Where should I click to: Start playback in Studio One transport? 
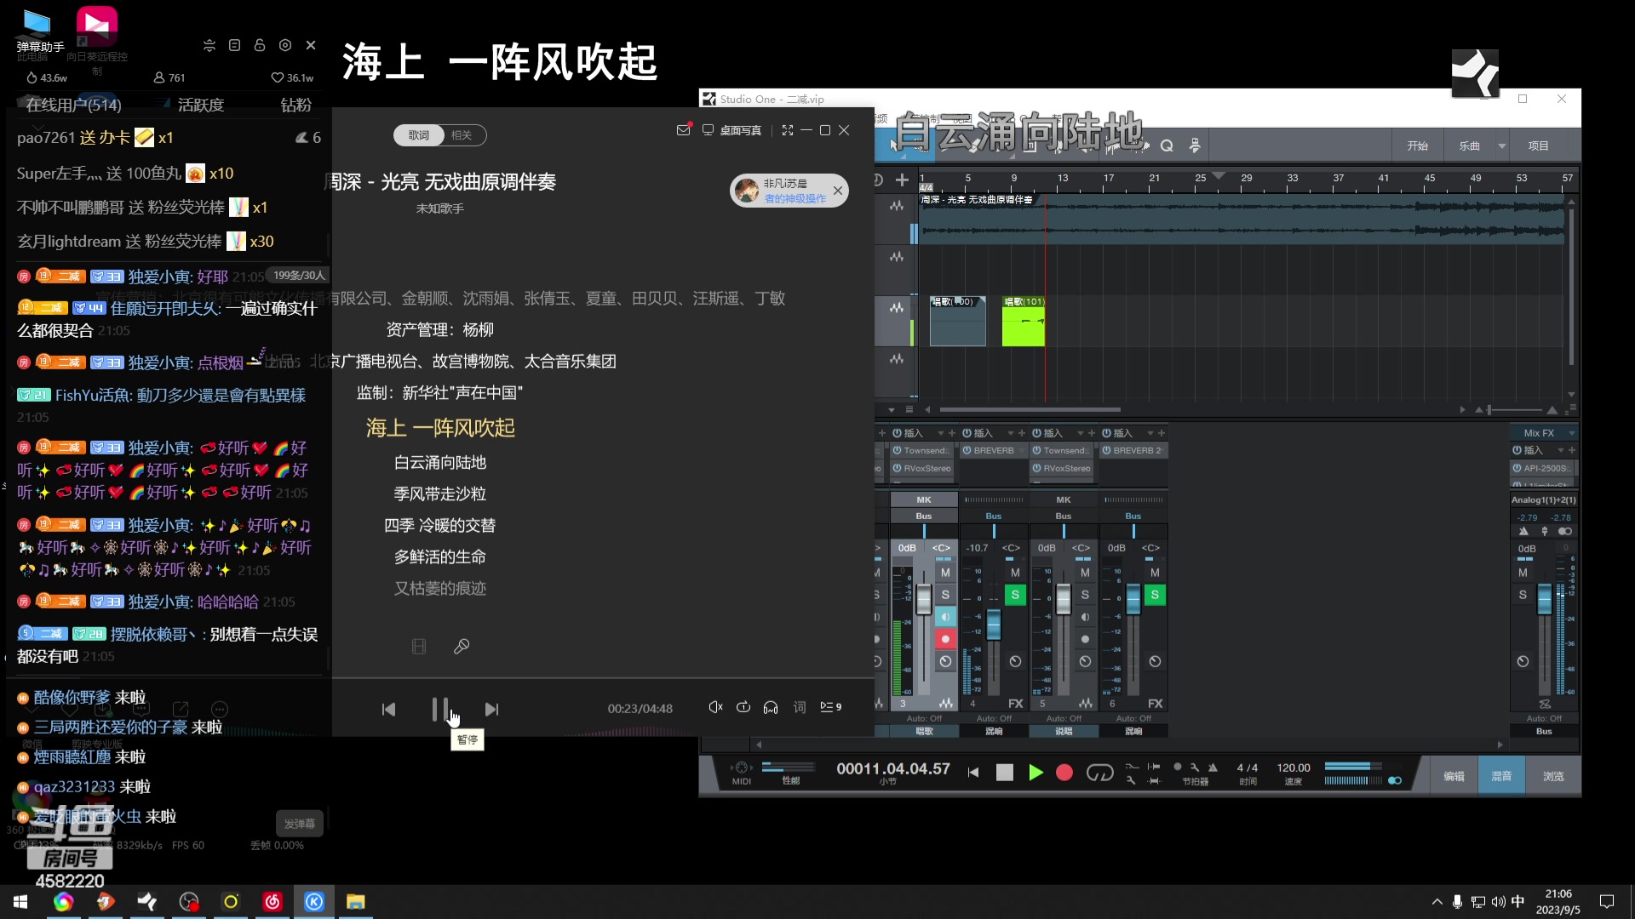pos(1035,773)
